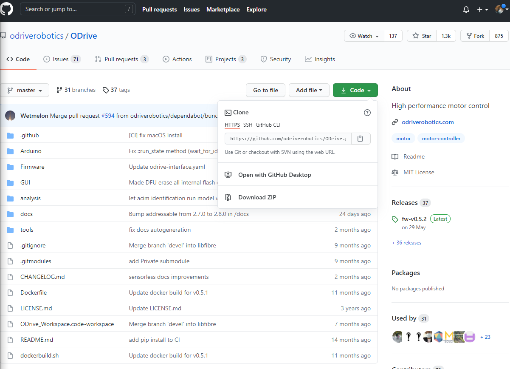Open the ODrive repository name link
Image resolution: width=510 pixels, height=369 pixels.
(84, 36)
